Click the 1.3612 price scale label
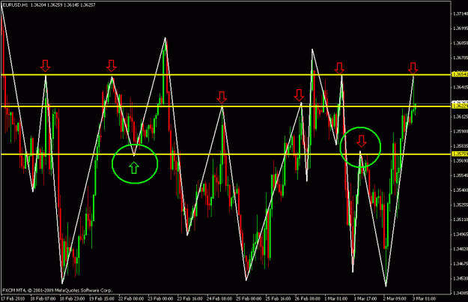 [x=461, y=116]
